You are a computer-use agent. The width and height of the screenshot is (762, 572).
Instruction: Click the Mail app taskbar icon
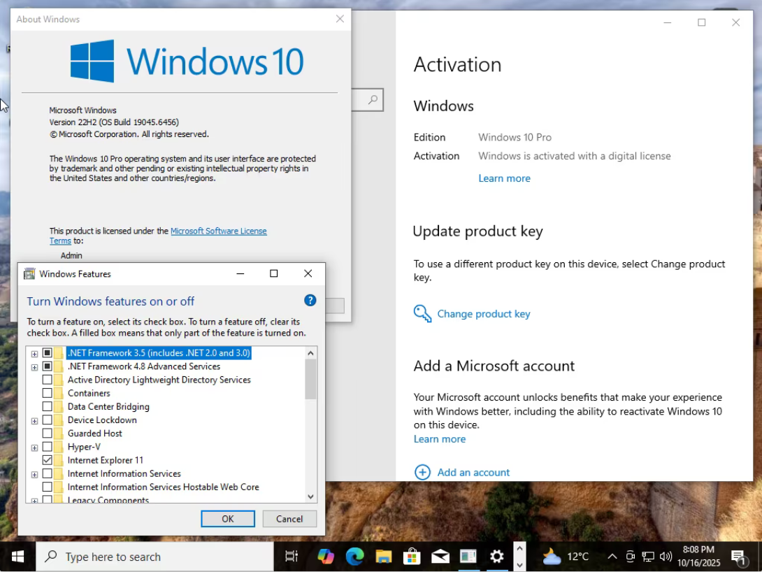click(x=440, y=557)
